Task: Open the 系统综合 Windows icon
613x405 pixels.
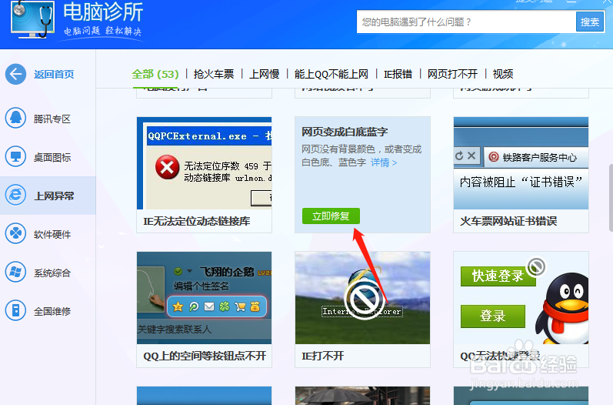Action: click(x=15, y=272)
